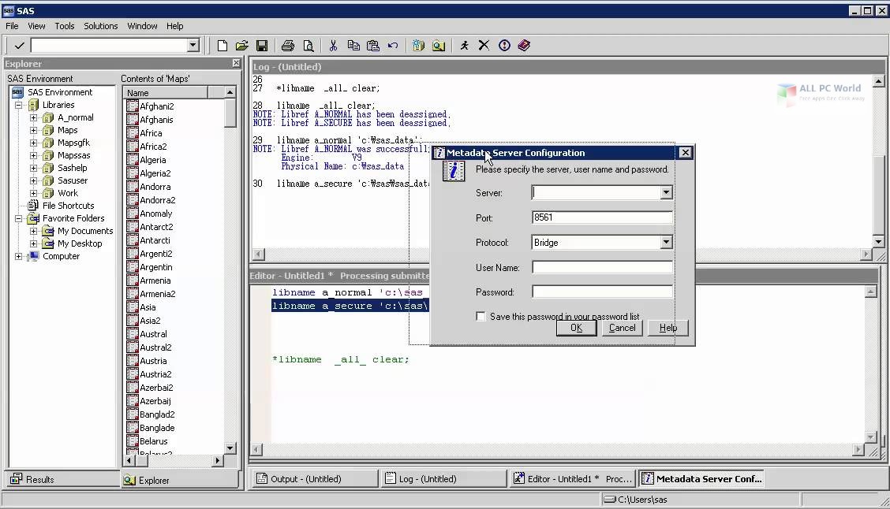Open Help with the book icon
Screen dimensions: 890x509
click(524, 46)
